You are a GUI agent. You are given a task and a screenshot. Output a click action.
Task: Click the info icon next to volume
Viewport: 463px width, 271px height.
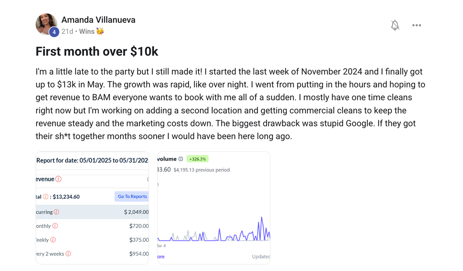[181, 159]
